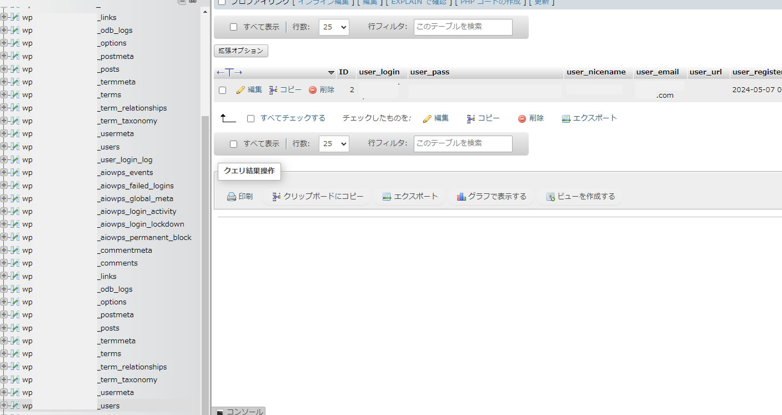Sort by the user_nicename column header
The image size is (782, 415).
pyautogui.click(x=596, y=72)
